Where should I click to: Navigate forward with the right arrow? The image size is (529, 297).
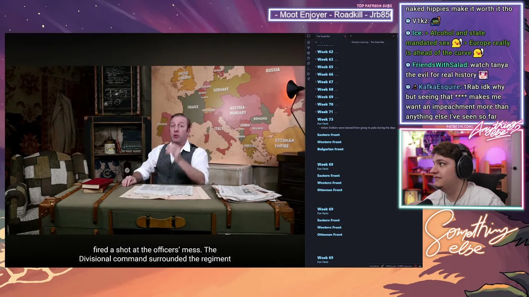click(321, 42)
